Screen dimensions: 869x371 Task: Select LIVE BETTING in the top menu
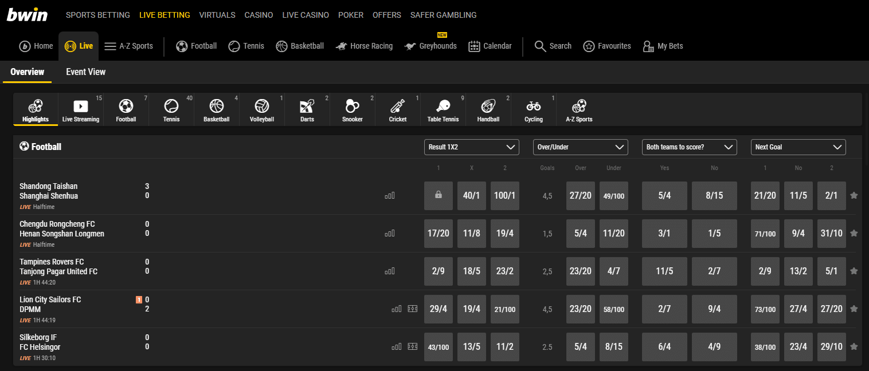165,15
